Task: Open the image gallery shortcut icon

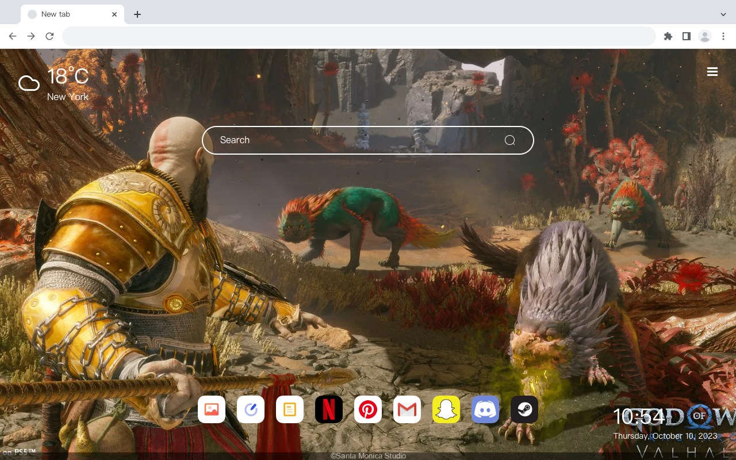Action: pyautogui.click(x=212, y=409)
